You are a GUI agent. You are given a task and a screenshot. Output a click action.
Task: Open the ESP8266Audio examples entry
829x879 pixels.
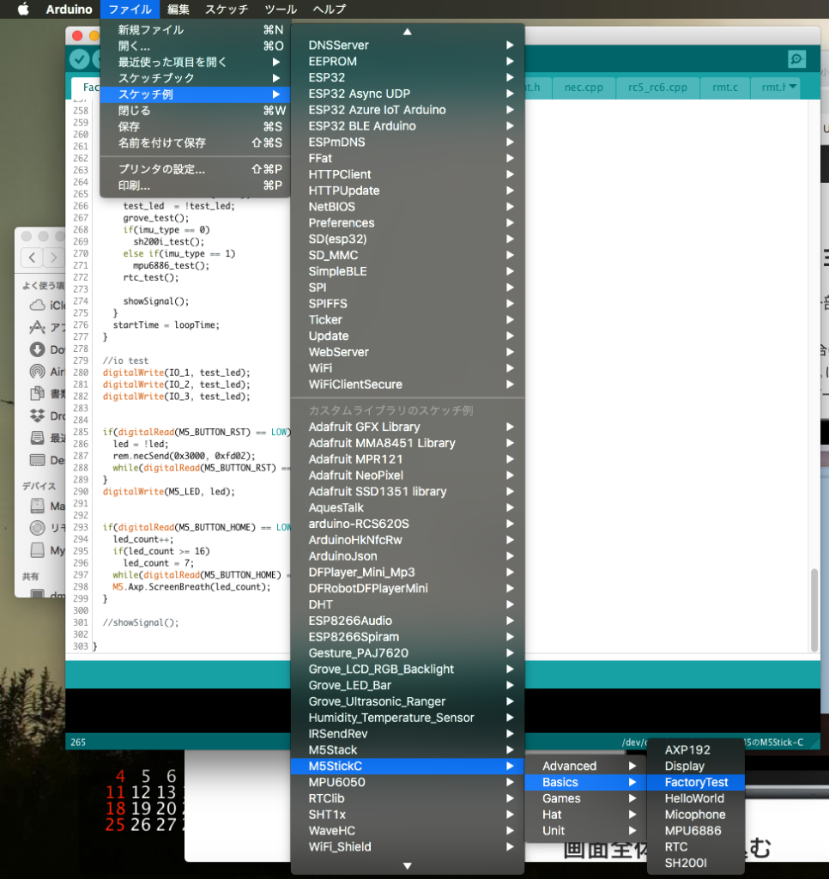point(350,621)
